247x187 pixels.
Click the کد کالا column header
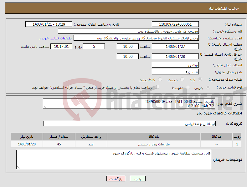coord(216,137)
